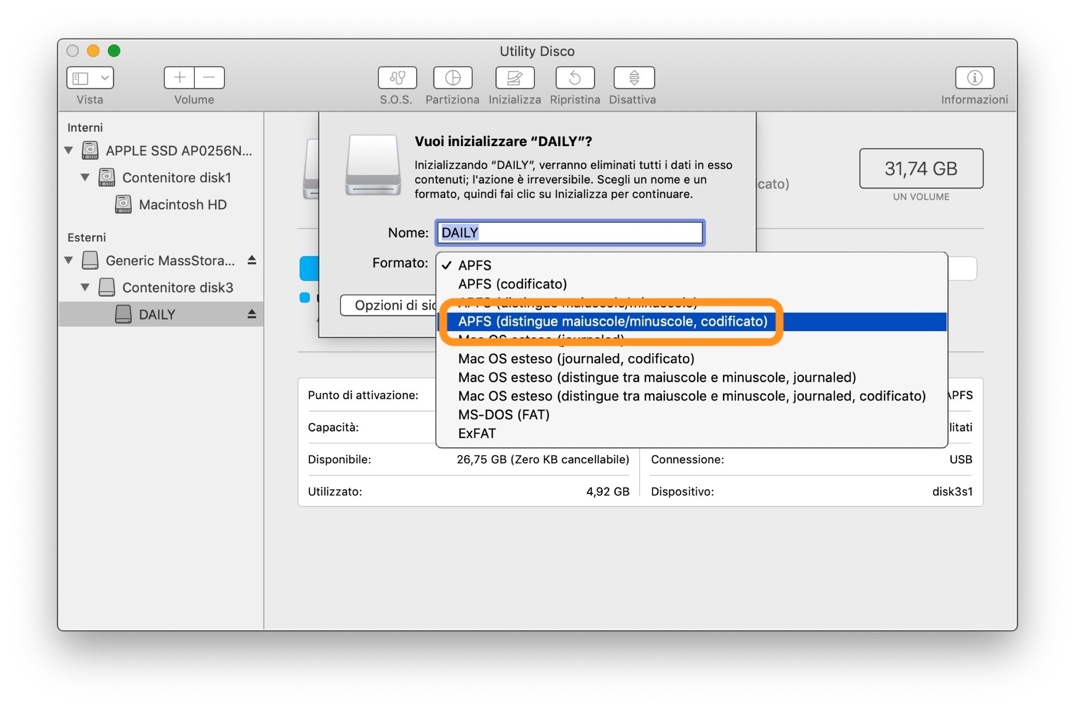
Task: Eject the Generic MassStorage drive
Action: coord(252,260)
